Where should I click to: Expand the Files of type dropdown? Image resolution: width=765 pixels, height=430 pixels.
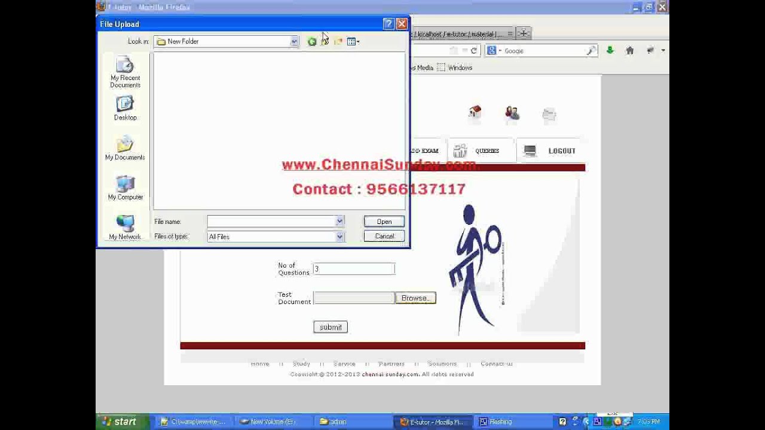click(x=339, y=236)
